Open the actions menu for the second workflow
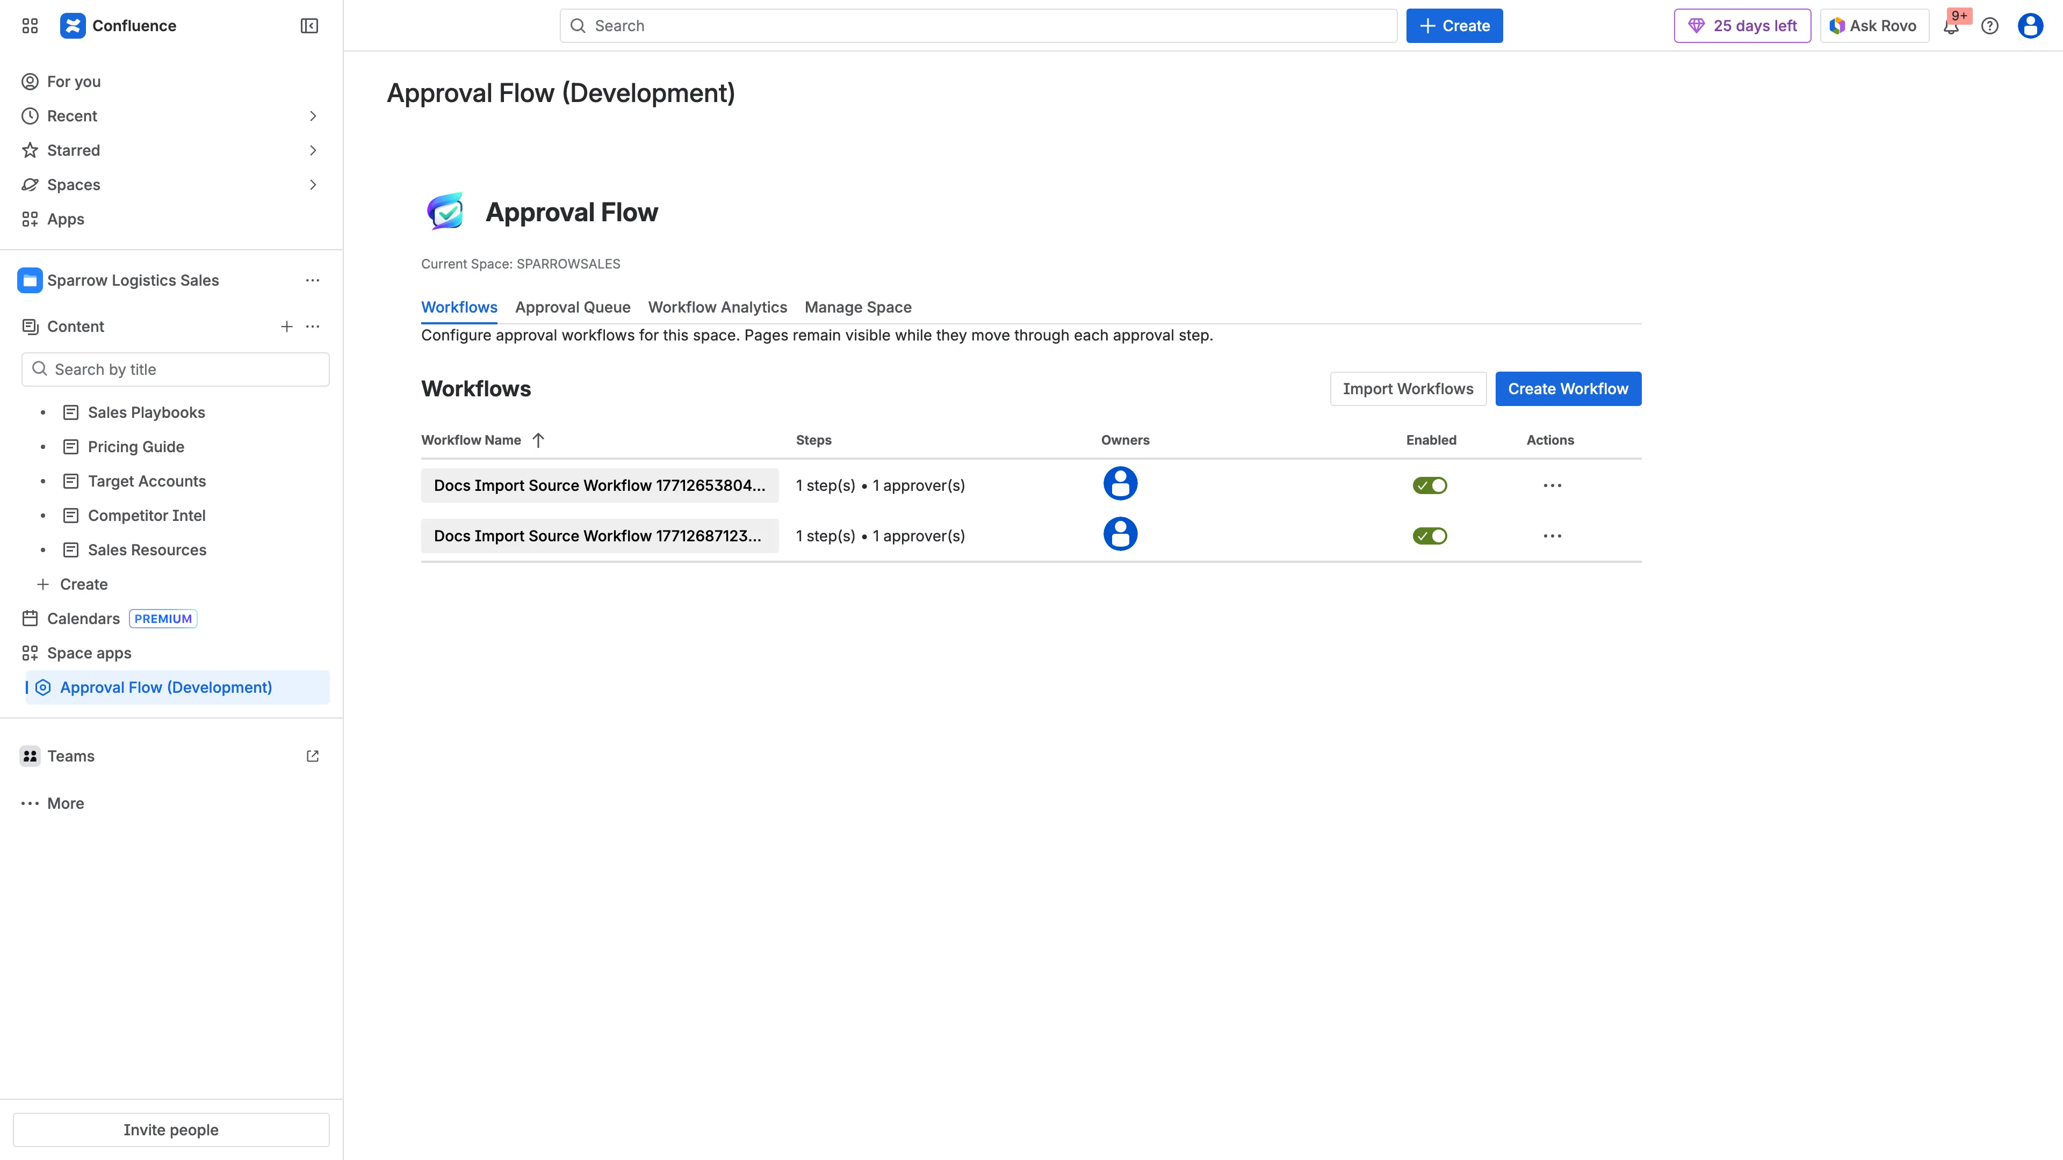This screenshot has width=2063, height=1160. coord(1552,535)
